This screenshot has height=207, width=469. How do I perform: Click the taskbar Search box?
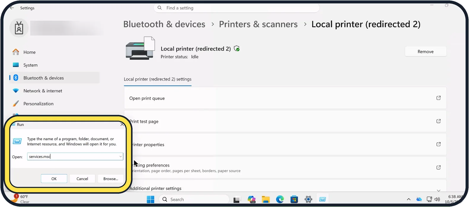pyautogui.click(x=194, y=200)
